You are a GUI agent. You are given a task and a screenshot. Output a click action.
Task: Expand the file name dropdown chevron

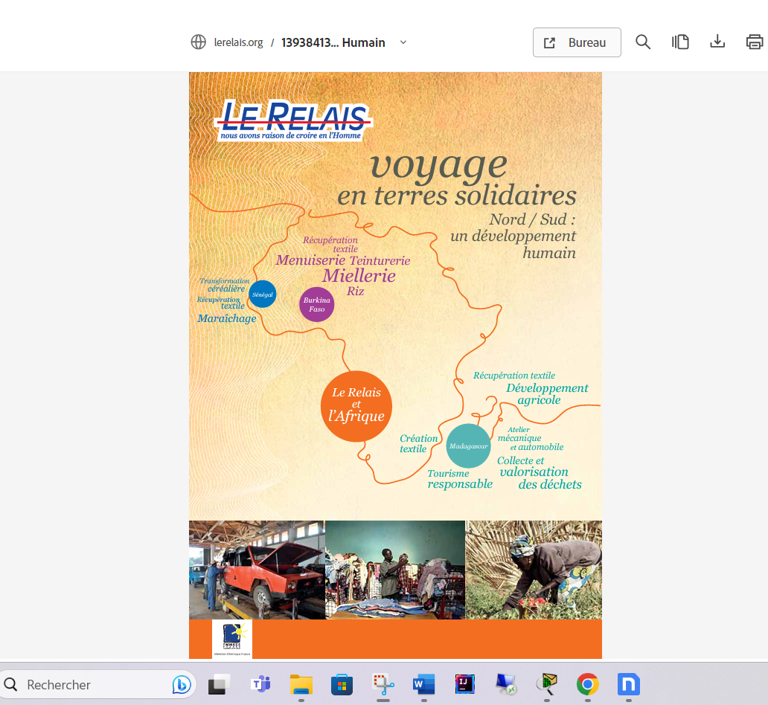coord(403,42)
